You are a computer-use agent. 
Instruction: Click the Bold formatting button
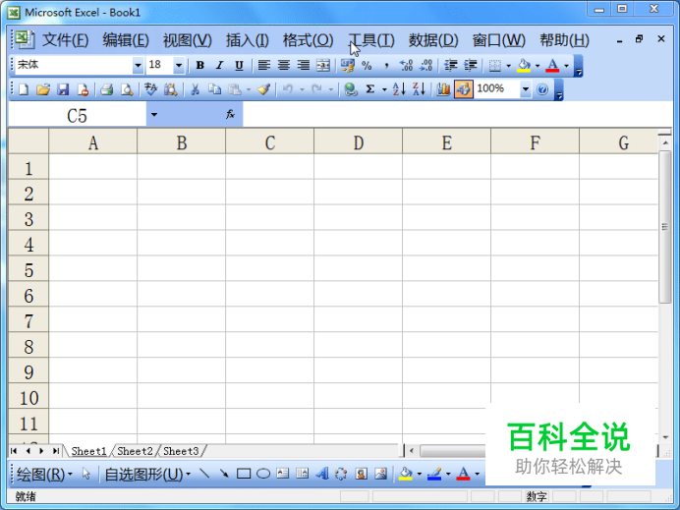[x=199, y=66]
